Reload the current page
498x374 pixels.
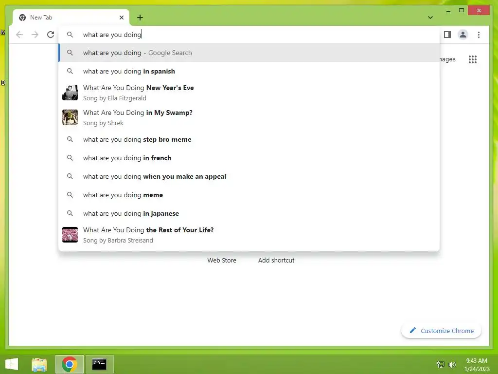click(51, 35)
